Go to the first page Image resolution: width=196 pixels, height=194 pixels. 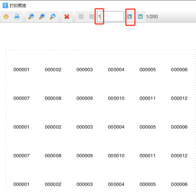81,17
